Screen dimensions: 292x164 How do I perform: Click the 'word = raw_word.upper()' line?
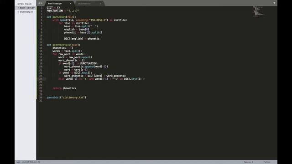pos(75,57)
